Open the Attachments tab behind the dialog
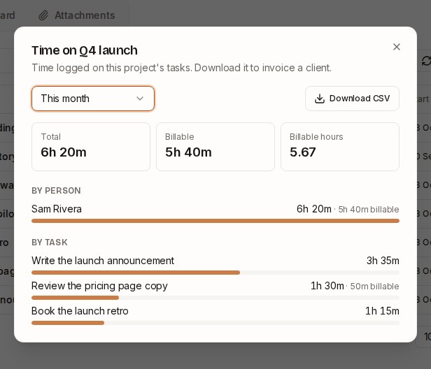Image resolution: width=431 pixels, height=369 pixels. pyautogui.click(x=77, y=15)
